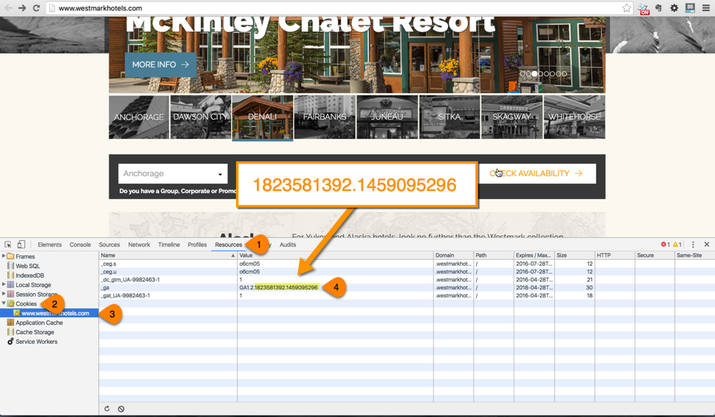Viewport: 715px width, 417px height.
Task: Select the _dc_gtm_UA-9982463-1 cookie name
Action: [x=131, y=280]
